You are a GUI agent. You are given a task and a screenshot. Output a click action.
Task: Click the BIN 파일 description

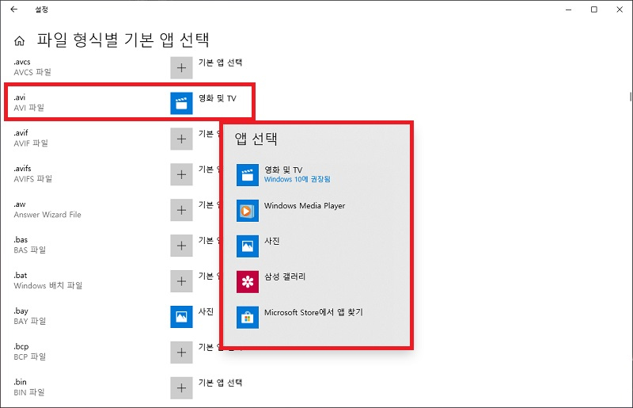coord(28,392)
